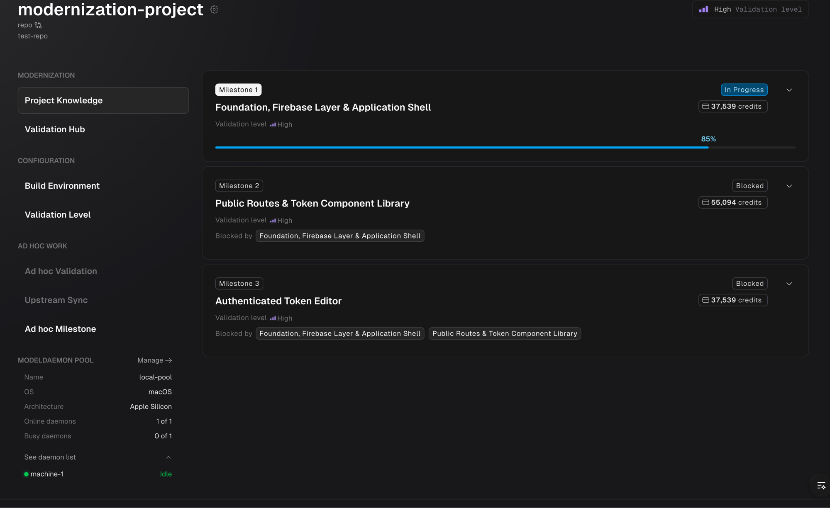Screen dimensions: 830x508
Task: Expand Milestone 2 card chevron
Action: pos(789,186)
